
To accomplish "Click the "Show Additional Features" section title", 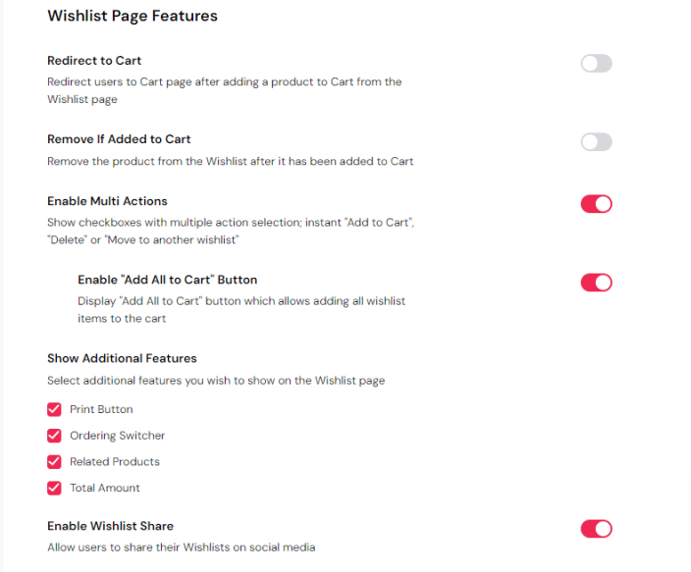I will click(122, 358).
